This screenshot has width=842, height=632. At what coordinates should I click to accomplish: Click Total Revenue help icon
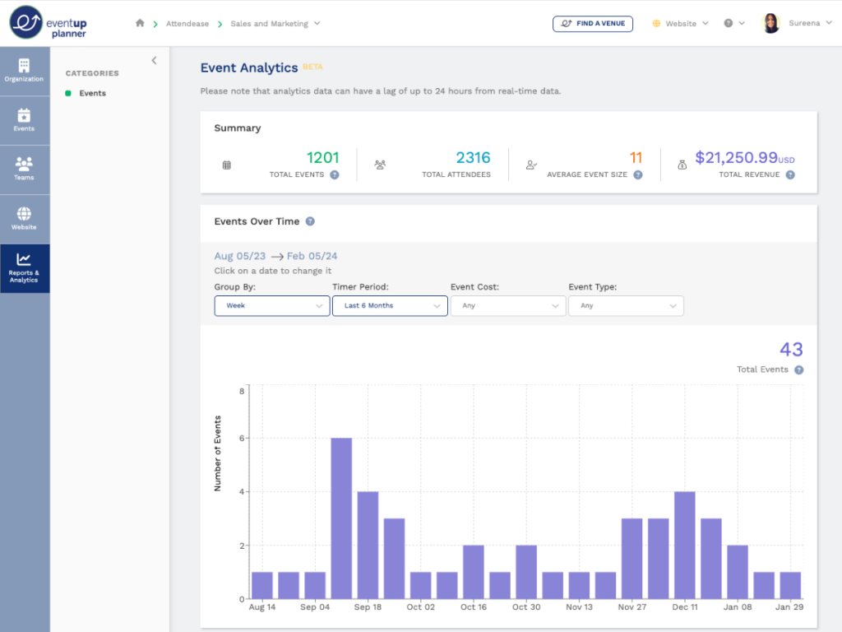pyautogui.click(x=790, y=174)
